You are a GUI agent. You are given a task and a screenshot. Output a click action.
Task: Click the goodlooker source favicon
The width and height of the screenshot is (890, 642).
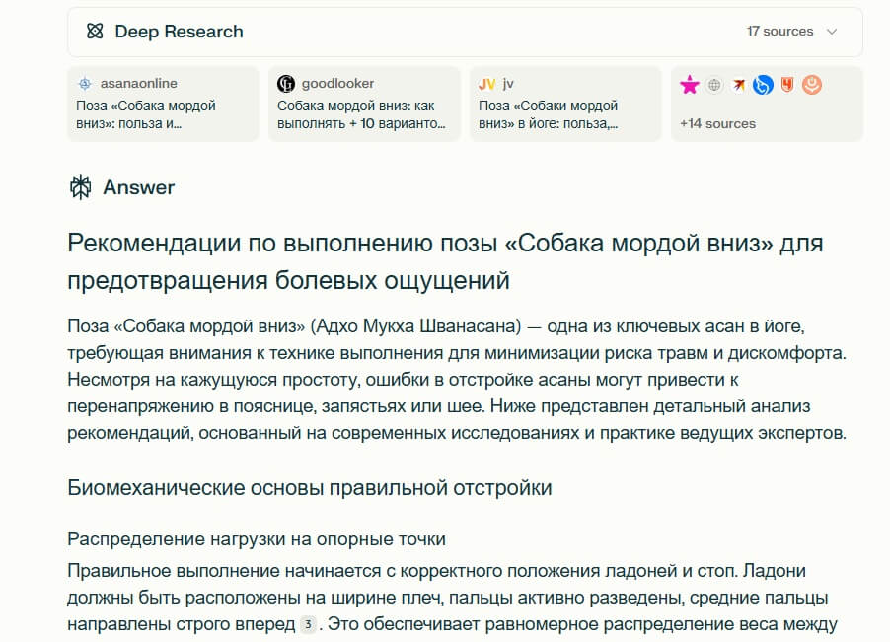pos(286,84)
